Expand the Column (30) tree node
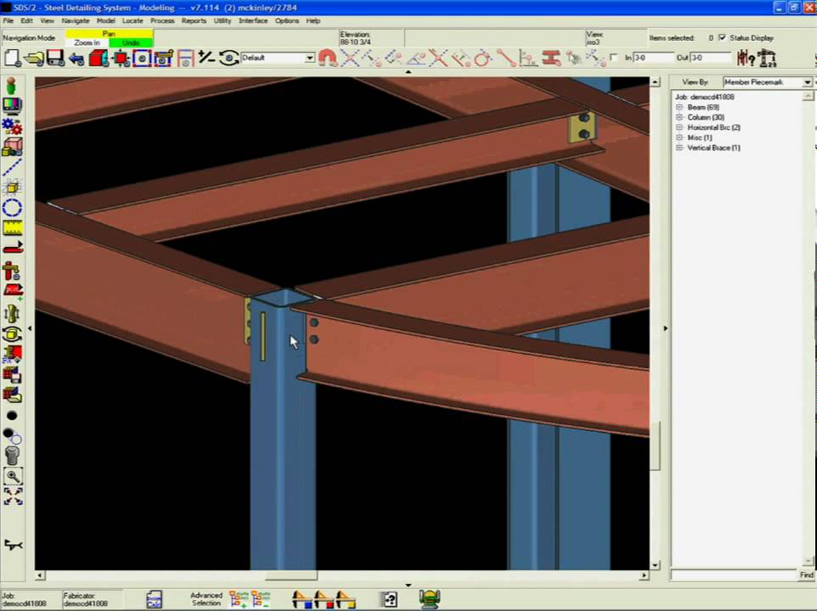The image size is (817, 611). tap(679, 117)
